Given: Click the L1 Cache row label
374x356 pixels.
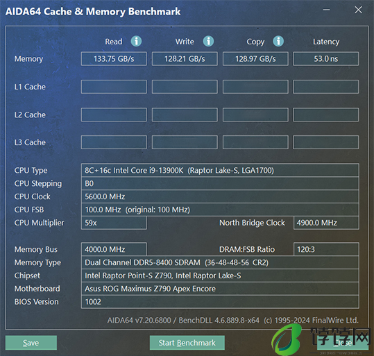Looking at the screenshot, I should pyautogui.click(x=30, y=87).
